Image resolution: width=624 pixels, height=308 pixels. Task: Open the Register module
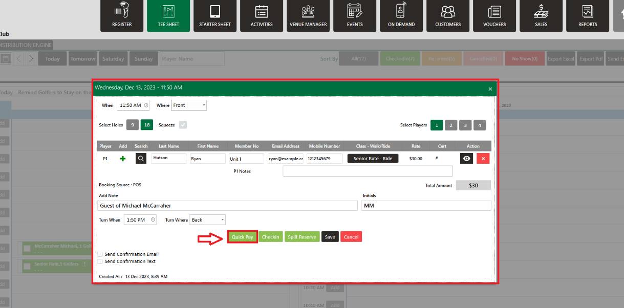[122, 16]
